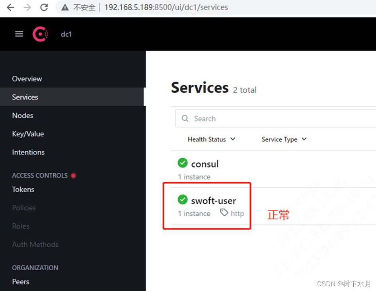Open Auth Methods in sidebar
This screenshot has height=291, width=376.
tap(35, 244)
